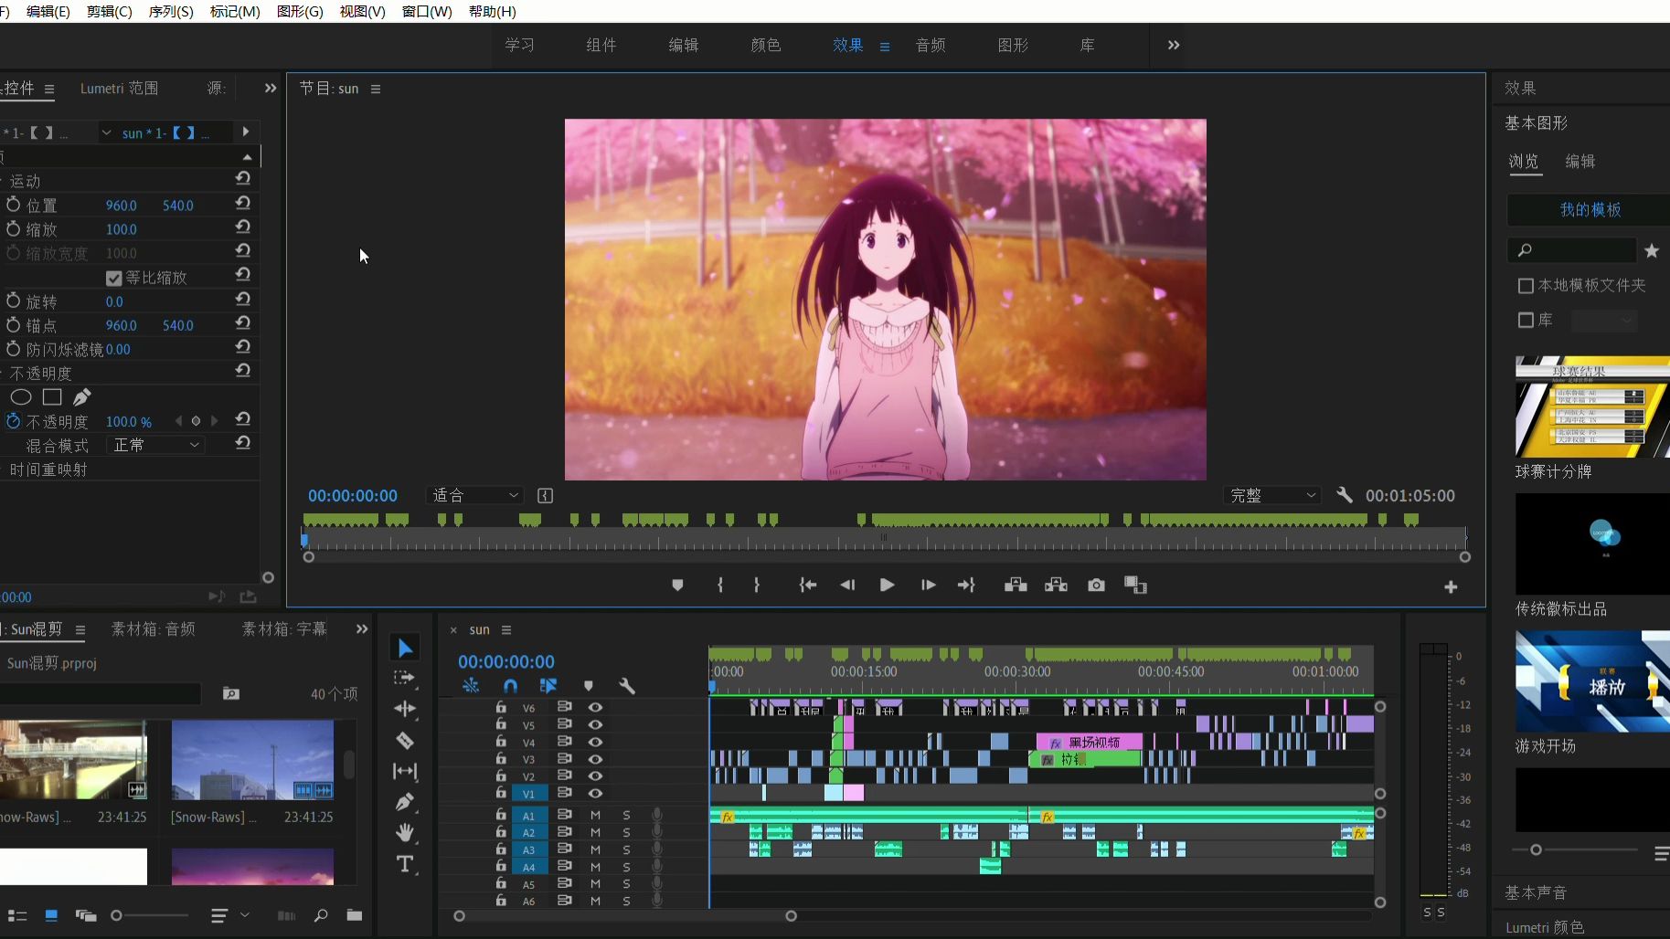Select the free draw bezier mask pen

point(82,397)
